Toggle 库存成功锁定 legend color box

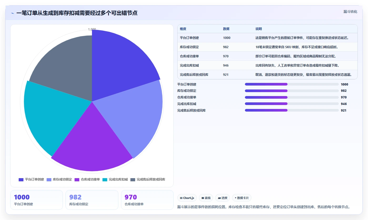(49, 180)
